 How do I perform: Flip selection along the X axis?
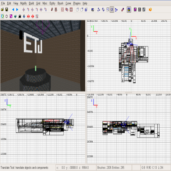[24, 10]
